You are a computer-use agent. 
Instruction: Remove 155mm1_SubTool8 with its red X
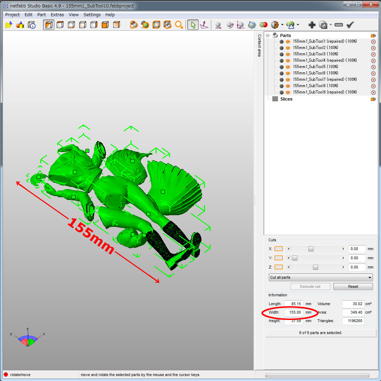[373, 86]
